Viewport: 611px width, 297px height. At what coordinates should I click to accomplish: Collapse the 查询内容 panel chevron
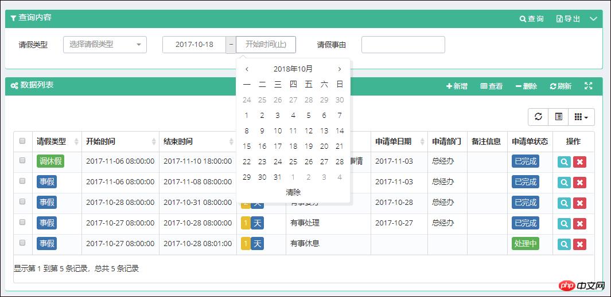(x=593, y=19)
